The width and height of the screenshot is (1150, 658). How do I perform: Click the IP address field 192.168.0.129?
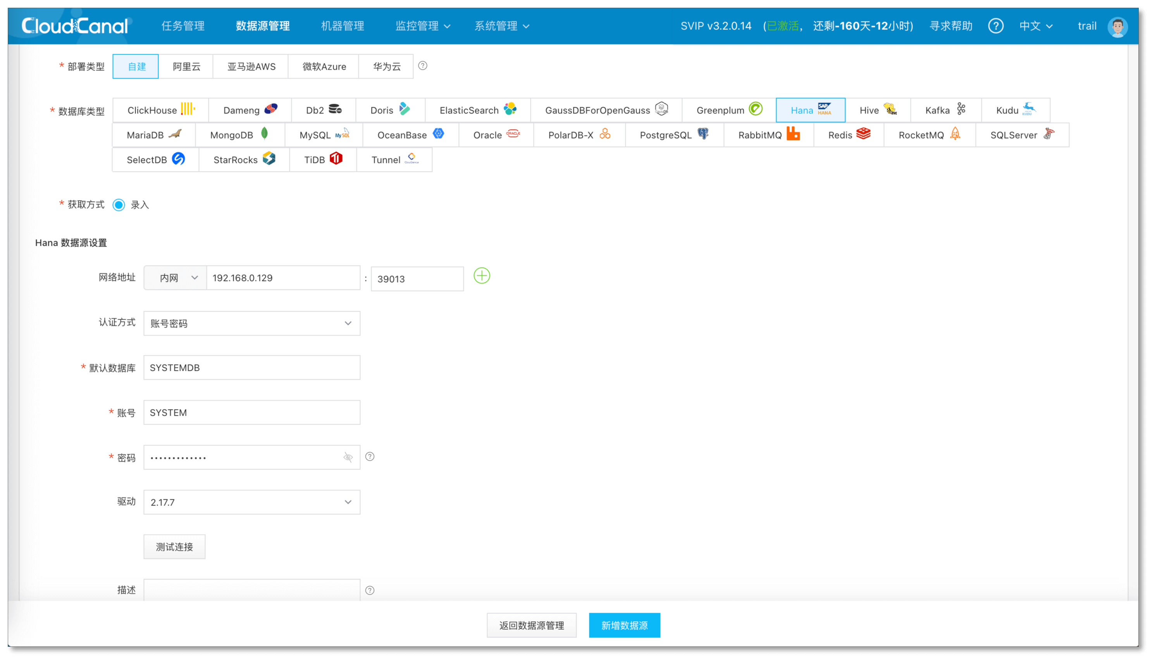pos(283,278)
